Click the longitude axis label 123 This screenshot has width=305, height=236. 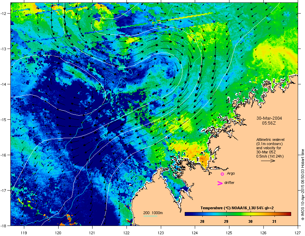click(x=161, y=233)
